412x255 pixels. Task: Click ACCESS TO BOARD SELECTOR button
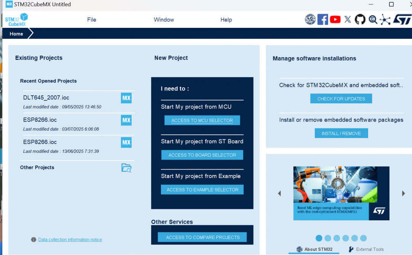click(202, 155)
